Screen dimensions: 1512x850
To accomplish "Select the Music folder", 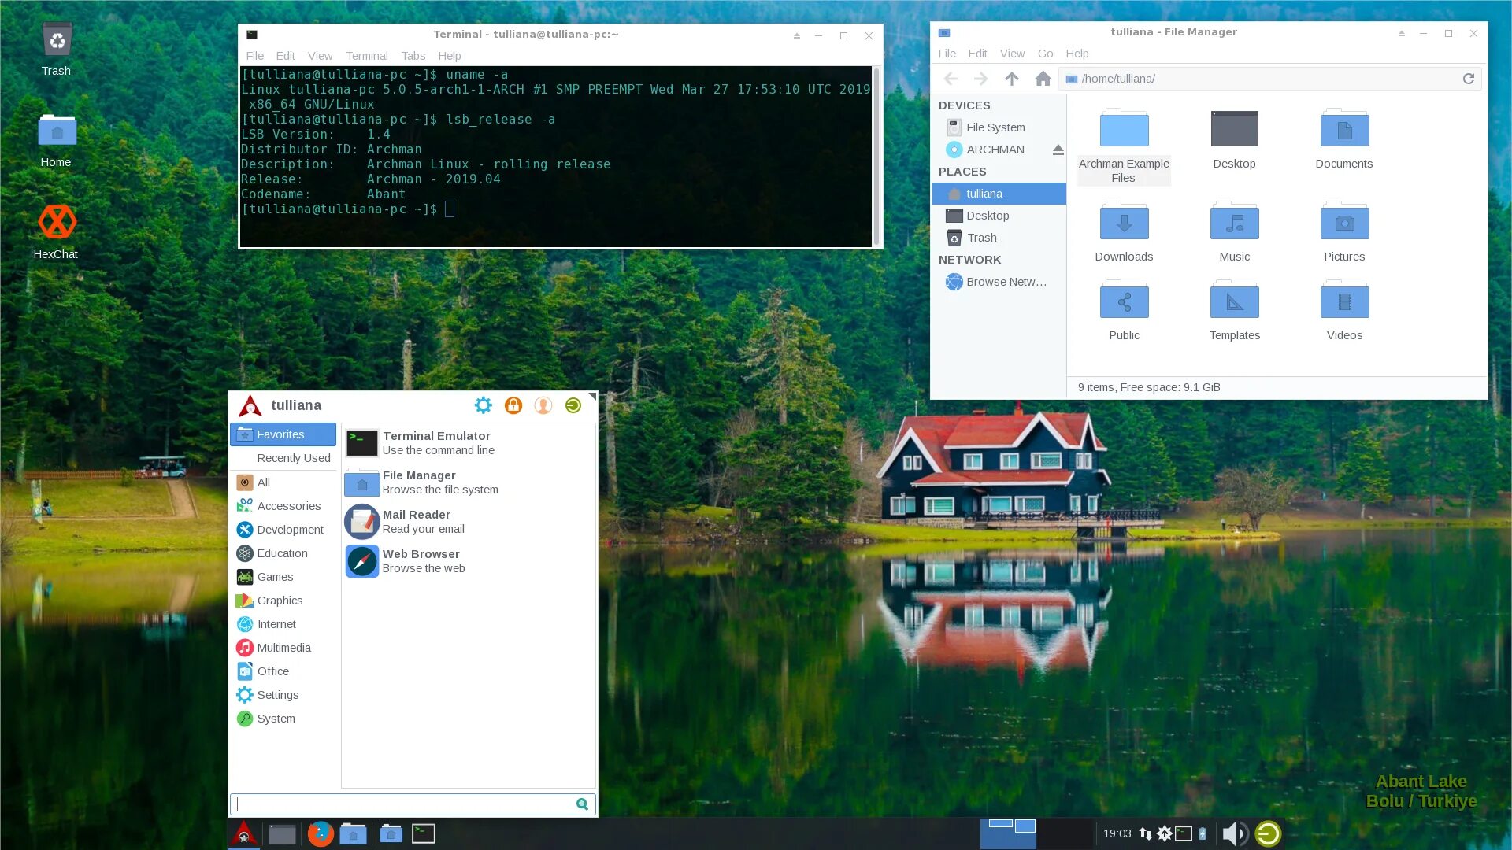I will (1234, 233).
